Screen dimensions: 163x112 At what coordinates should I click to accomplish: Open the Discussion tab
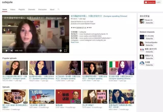point(43,9)
